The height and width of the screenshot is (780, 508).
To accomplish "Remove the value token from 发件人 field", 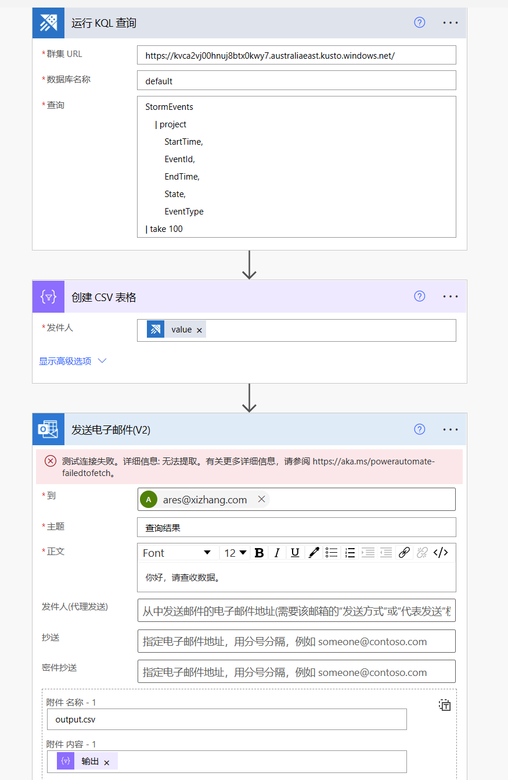I will click(x=199, y=330).
